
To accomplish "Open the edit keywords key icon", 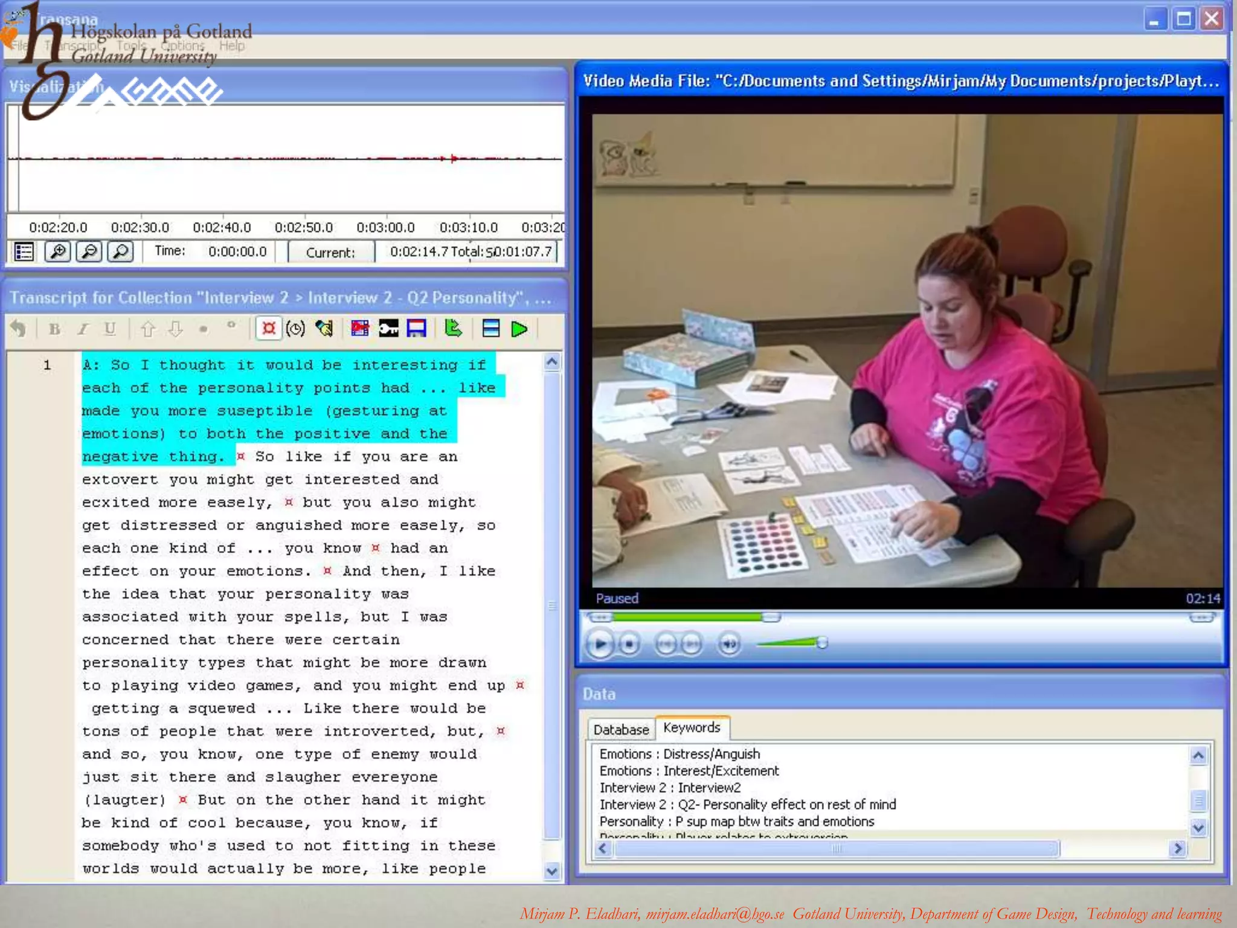I will click(388, 328).
